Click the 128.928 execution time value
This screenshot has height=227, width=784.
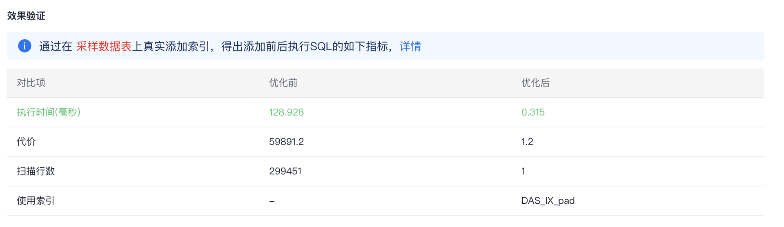pos(286,112)
